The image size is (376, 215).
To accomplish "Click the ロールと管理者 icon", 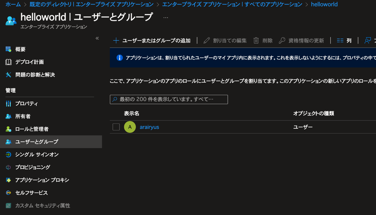I will [8, 129].
